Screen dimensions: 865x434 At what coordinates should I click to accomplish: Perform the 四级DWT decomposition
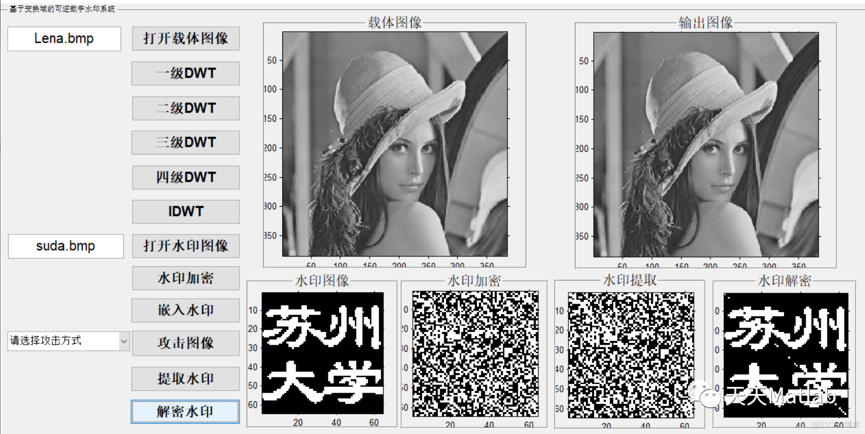(x=186, y=177)
